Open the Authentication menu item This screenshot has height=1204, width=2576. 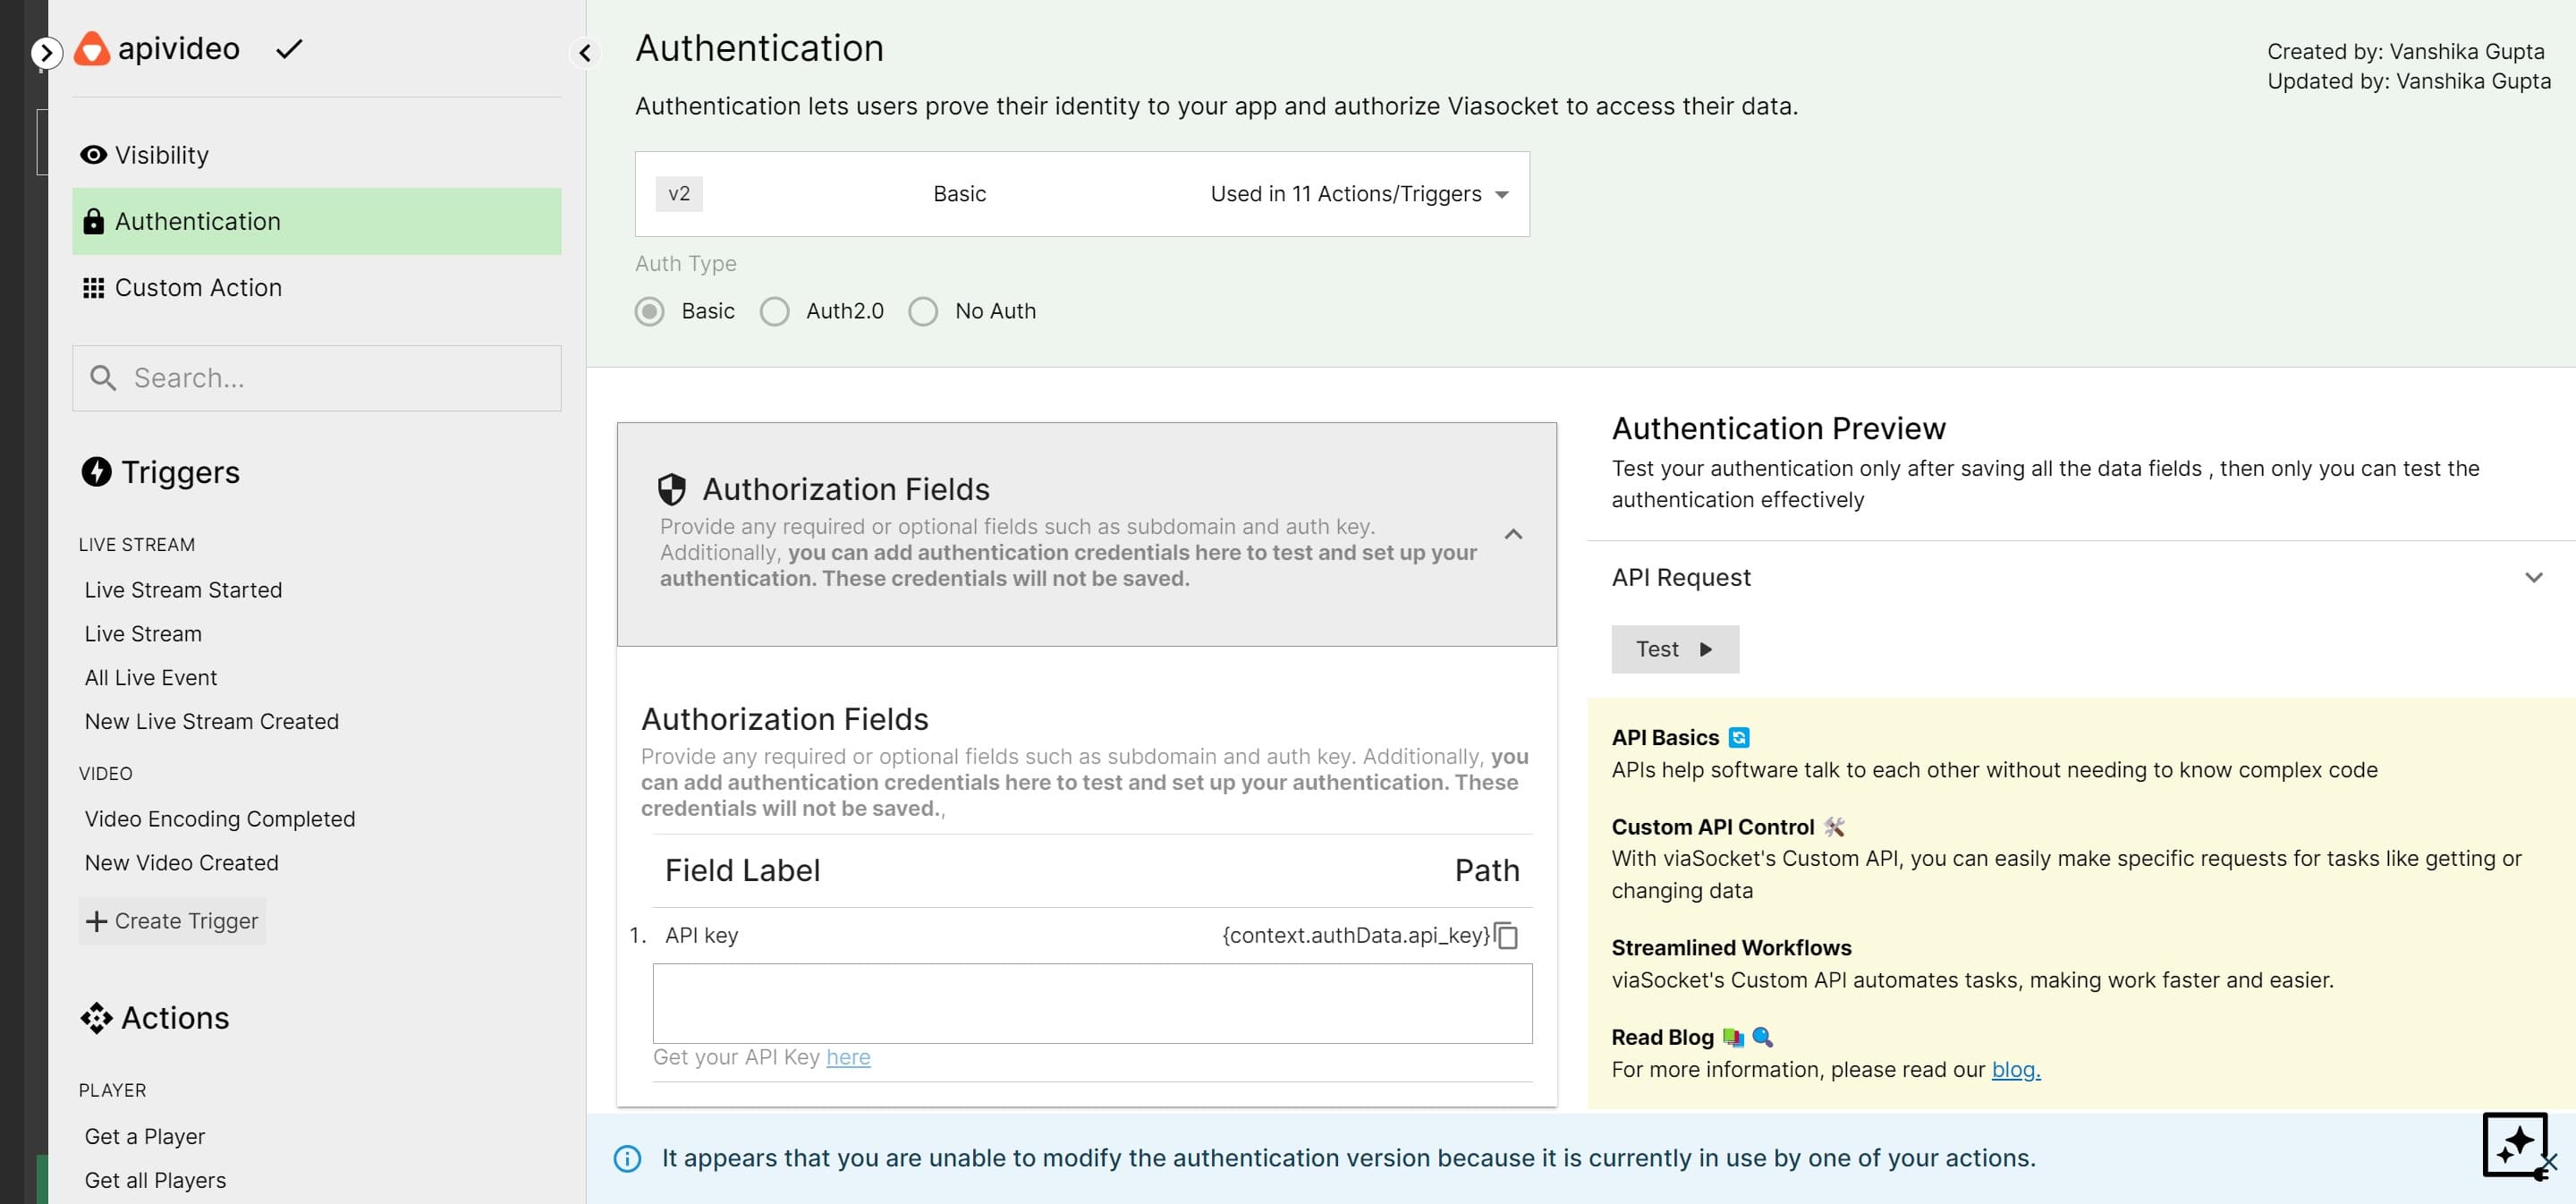tap(317, 221)
